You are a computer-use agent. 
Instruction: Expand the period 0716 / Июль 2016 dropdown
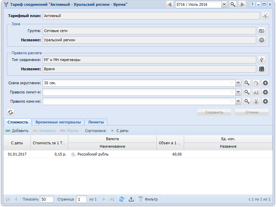tap(224, 4)
